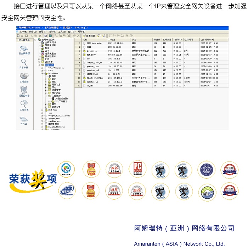Select 主机和网络 node in tree
Viewport: 248px width, 250px height.
[x=49, y=42]
